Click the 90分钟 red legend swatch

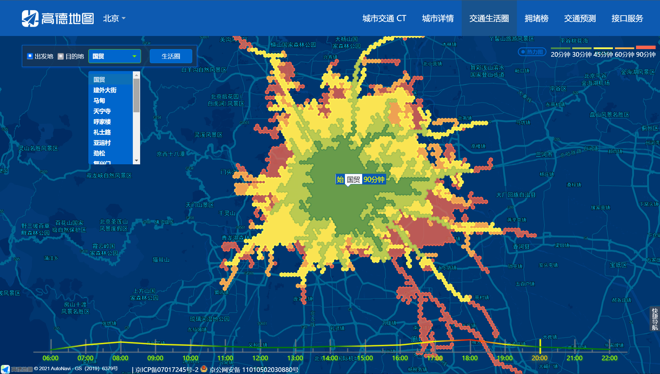coord(646,47)
